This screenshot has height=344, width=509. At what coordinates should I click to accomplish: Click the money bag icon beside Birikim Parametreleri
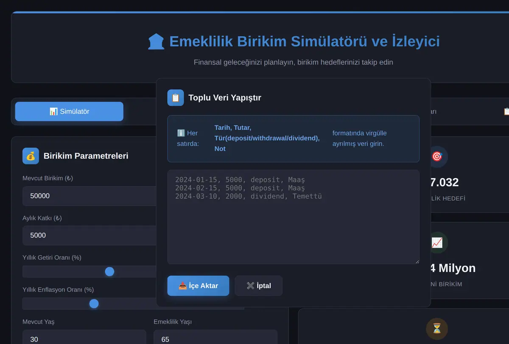[x=31, y=156]
